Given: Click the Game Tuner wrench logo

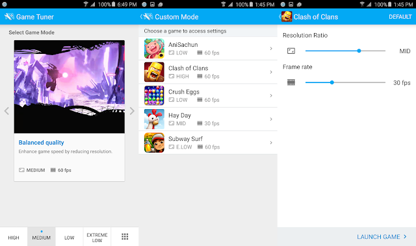Looking at the screenshot, I should pyautogui.click(x=9, y=17).
